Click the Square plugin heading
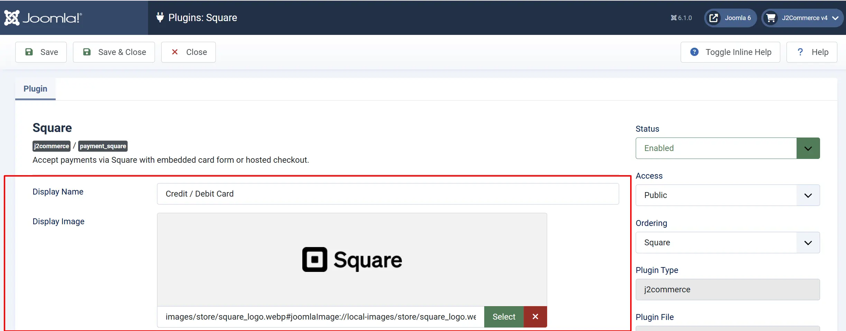This screenshot has height=331, width=846. pyautogui.click(x=52, y=128)
